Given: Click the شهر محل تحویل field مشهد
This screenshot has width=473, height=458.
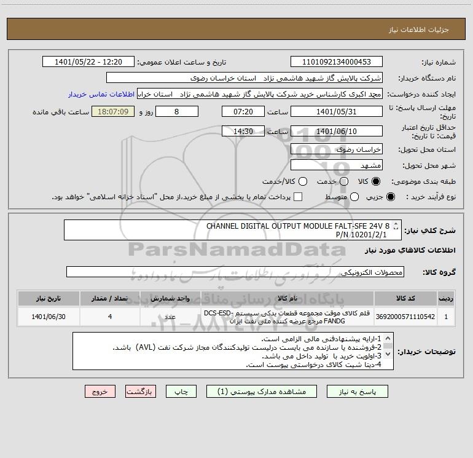Looking at the screenshot, I should 337,165.
